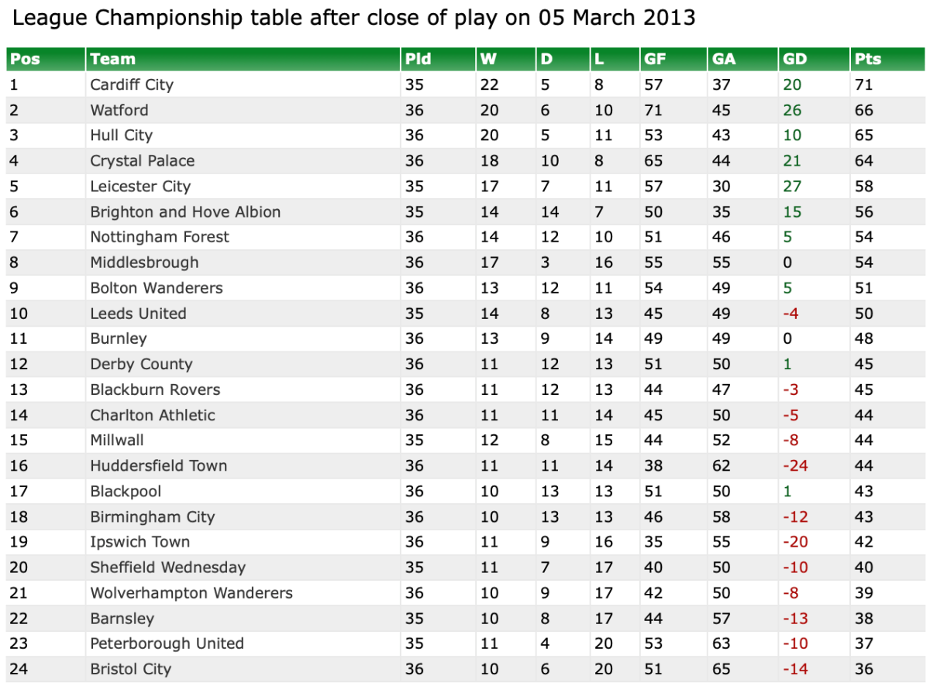
Task: Select Peterborough United in the table
Action: click(x=167, y=643)
